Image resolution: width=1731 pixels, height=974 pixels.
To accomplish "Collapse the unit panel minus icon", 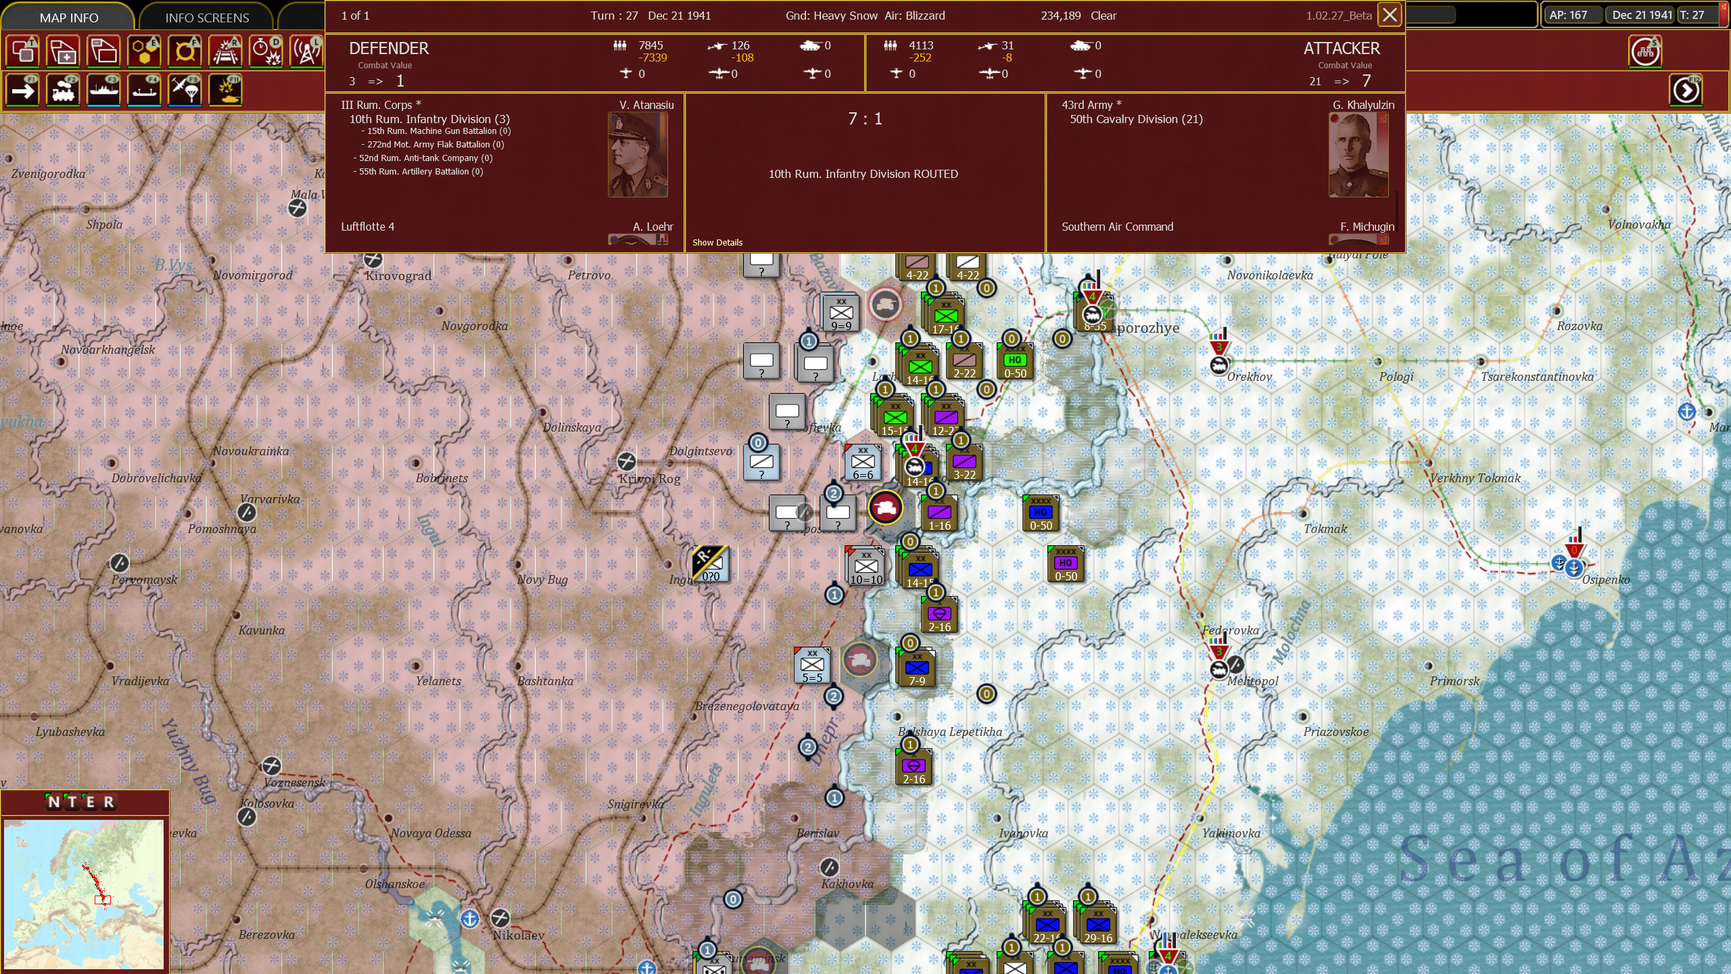I will (103, 51).
